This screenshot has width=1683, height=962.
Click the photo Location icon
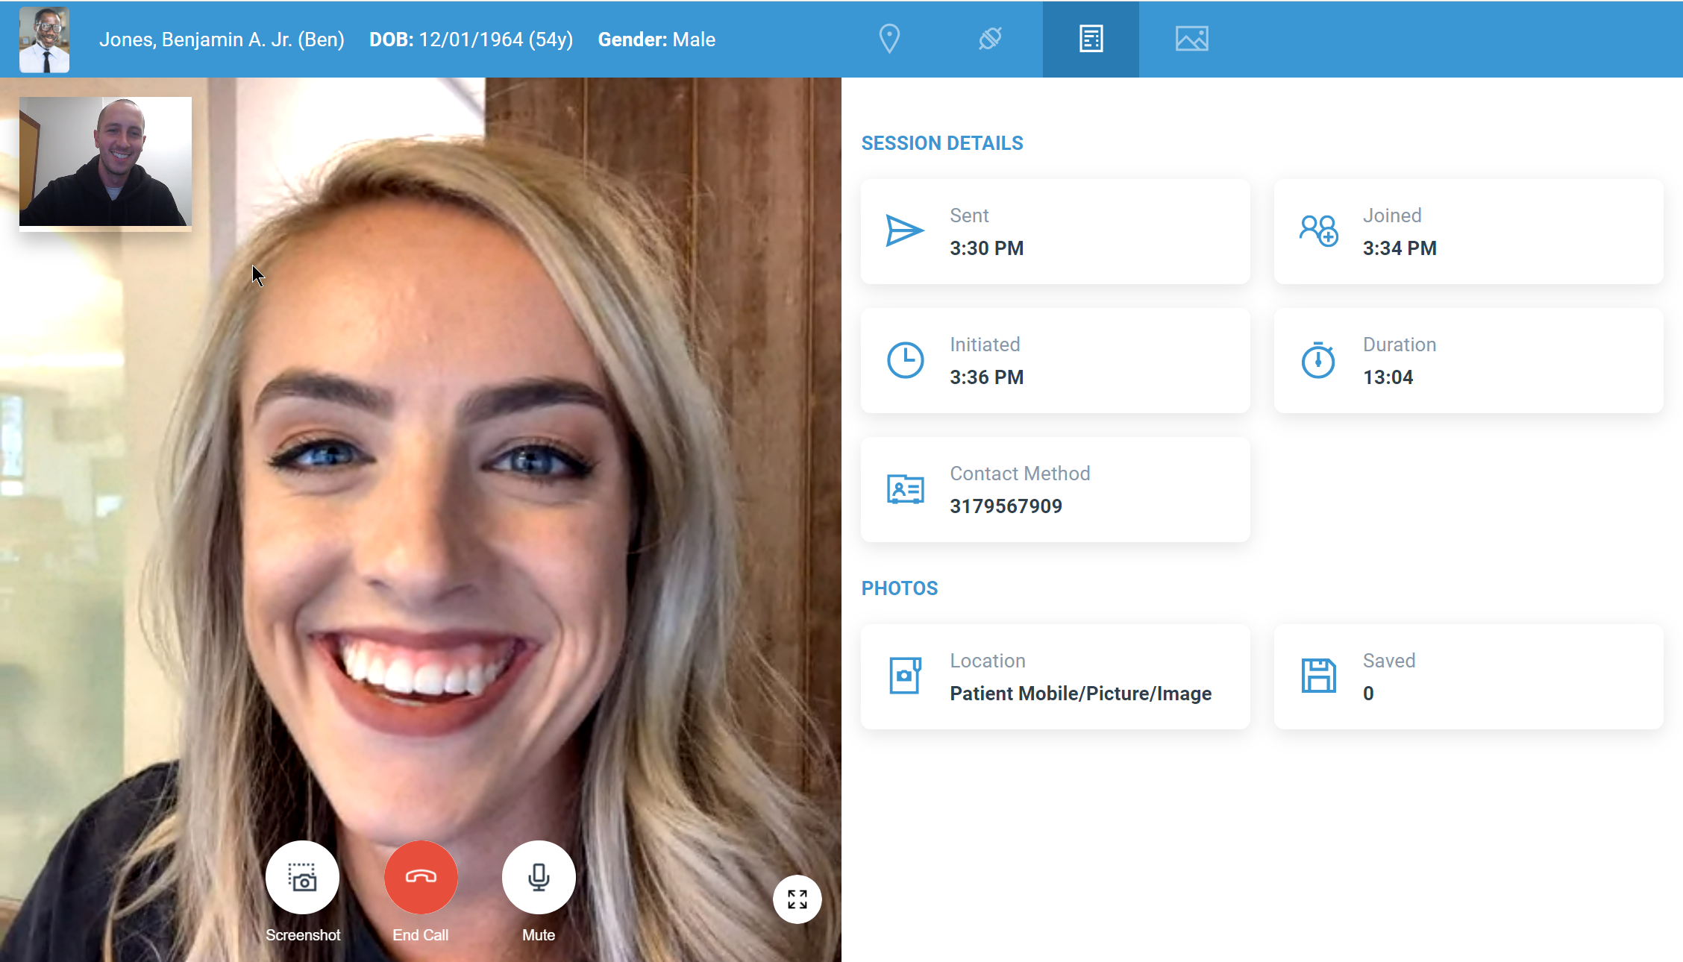coord(905,676)
